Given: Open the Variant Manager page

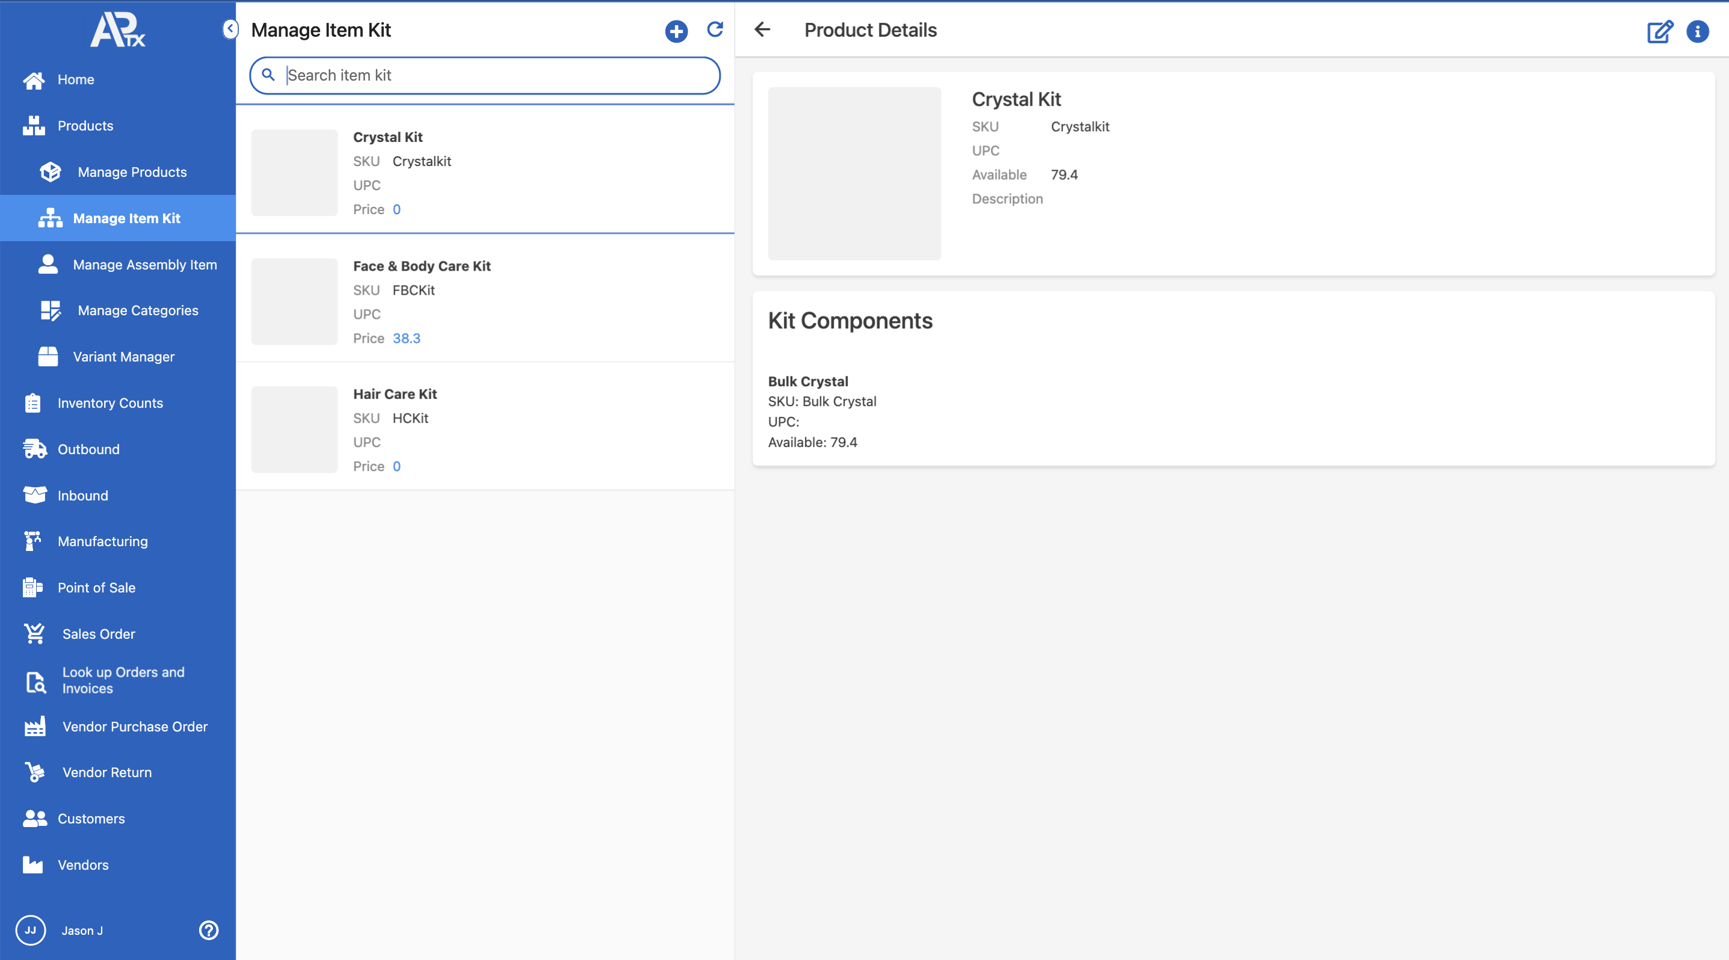Looking at the screenshot, I should point(123,357).
